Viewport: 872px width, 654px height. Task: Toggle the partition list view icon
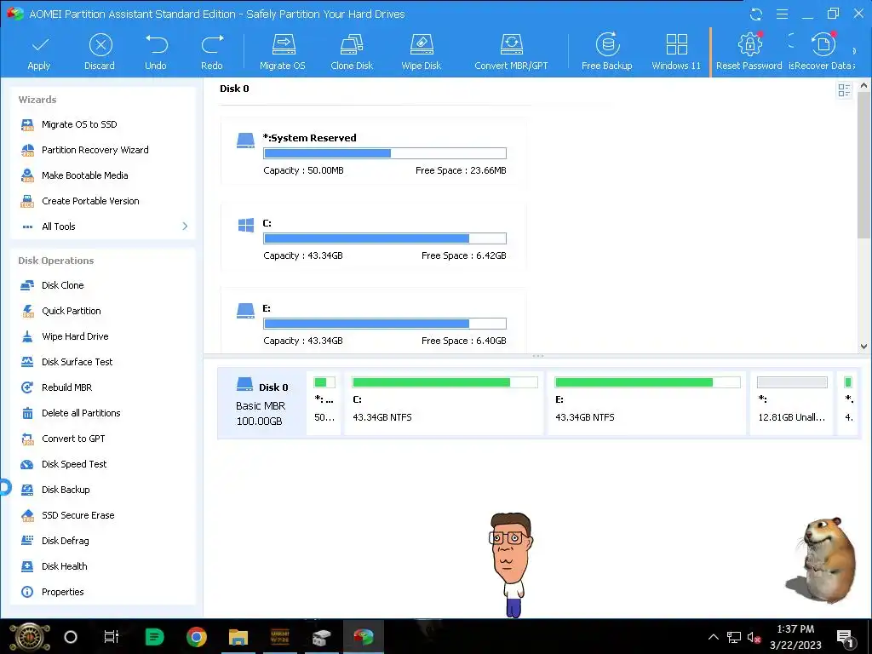844,90
